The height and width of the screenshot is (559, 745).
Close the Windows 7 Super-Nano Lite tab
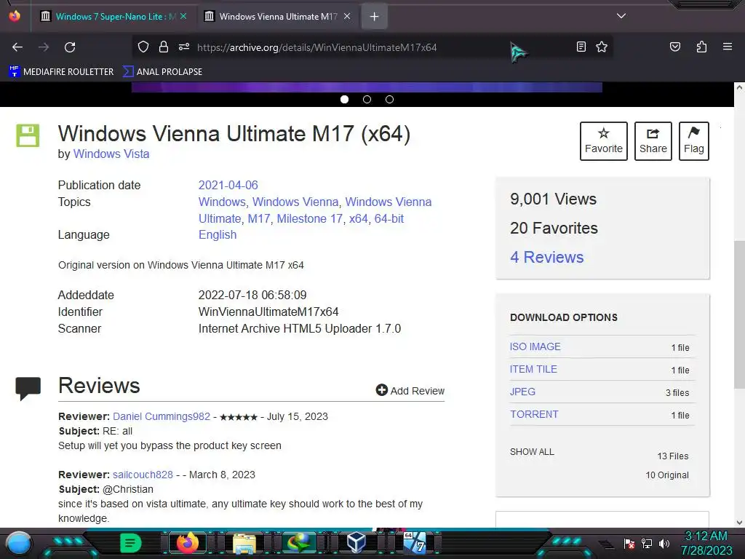click(x=183, y=16)
